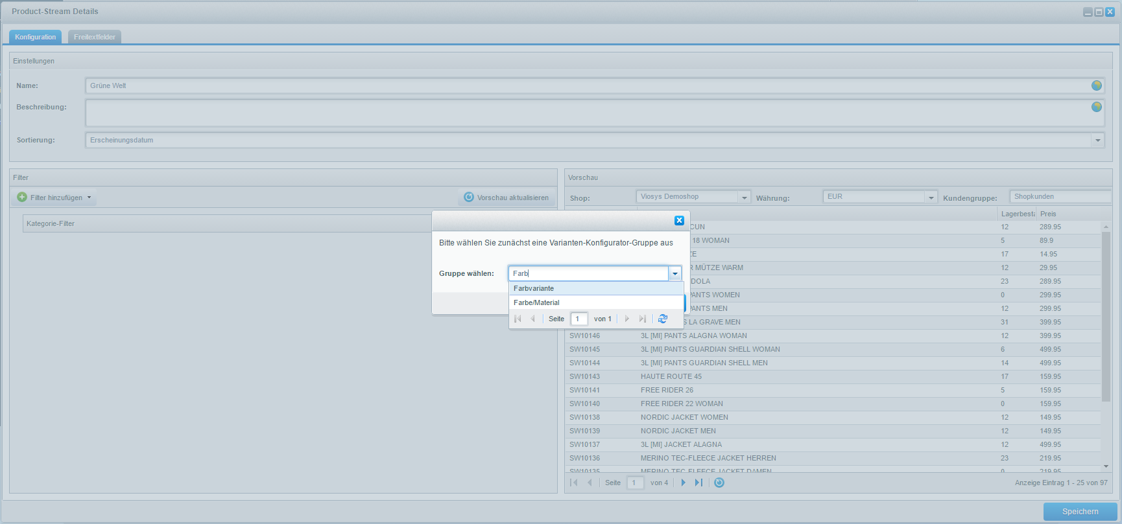Select the FREE RIDER 22 WOMAN row

pos(833,404)
